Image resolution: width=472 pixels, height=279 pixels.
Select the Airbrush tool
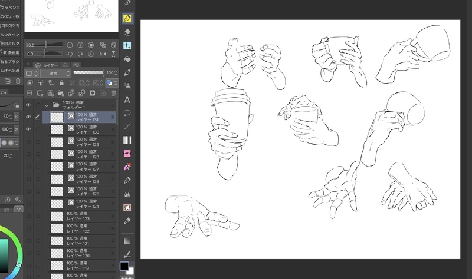pyautogui.click(x=127, y=86)
